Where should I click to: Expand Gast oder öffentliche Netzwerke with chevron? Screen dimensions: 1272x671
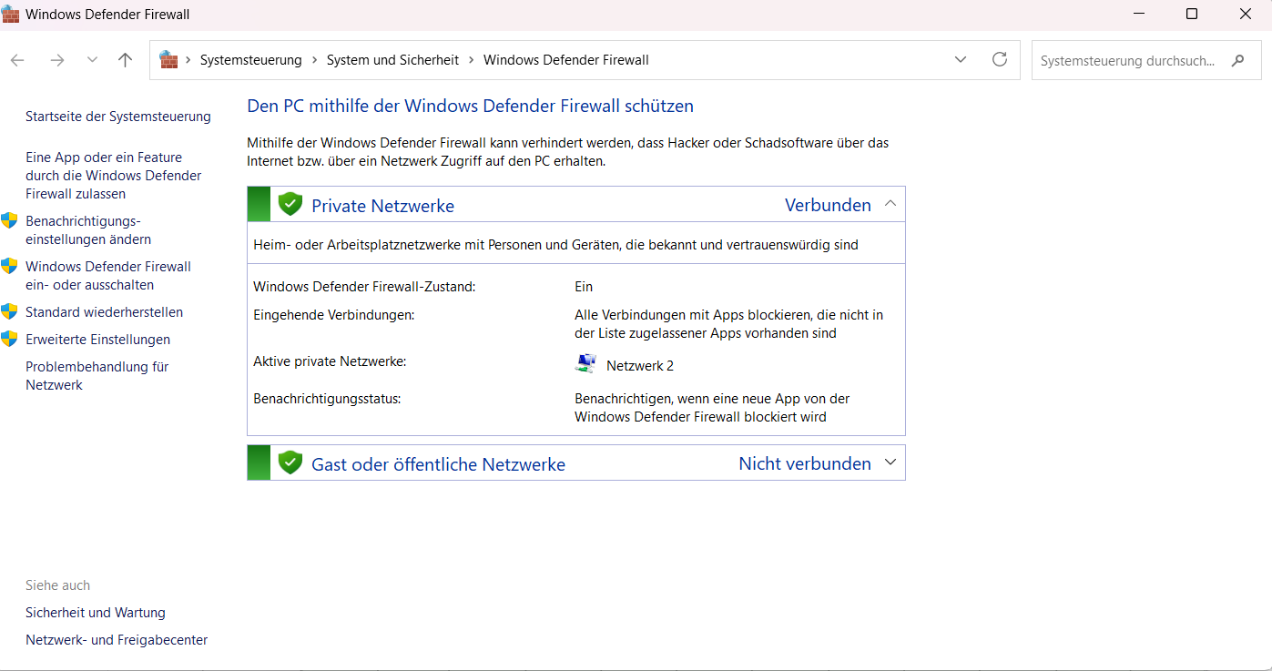(890, 463)
